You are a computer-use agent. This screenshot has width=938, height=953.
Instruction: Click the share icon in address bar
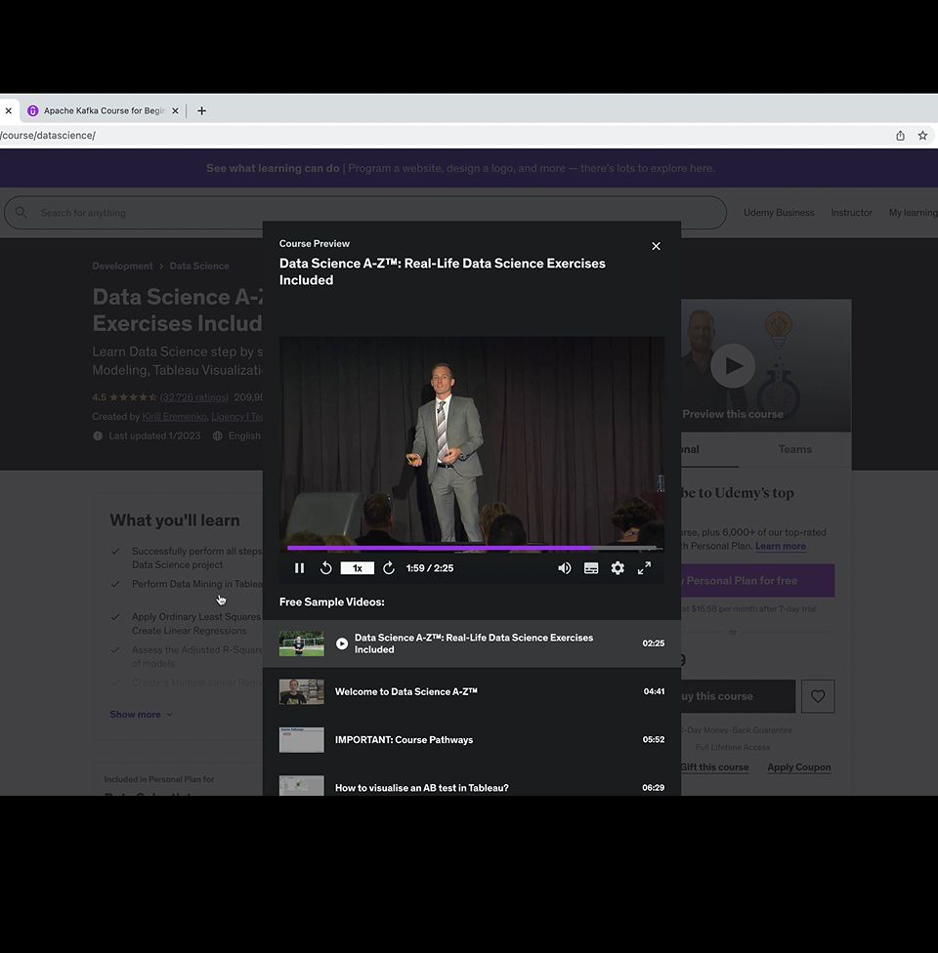[900, 136]
